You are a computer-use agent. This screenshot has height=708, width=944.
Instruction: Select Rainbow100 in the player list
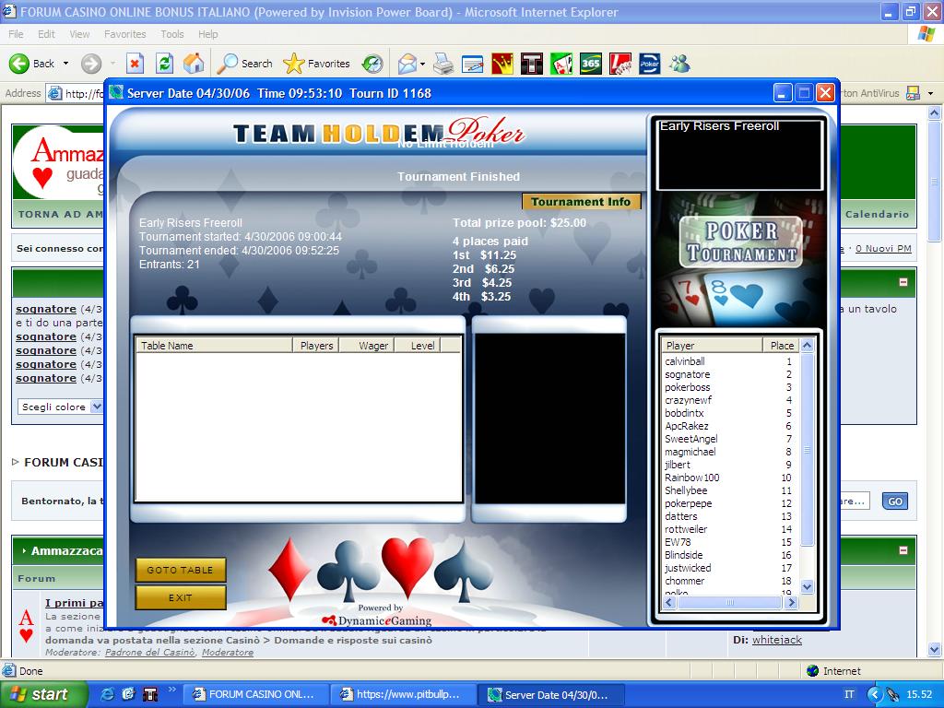pyautogui.click(x=691, y=478)
